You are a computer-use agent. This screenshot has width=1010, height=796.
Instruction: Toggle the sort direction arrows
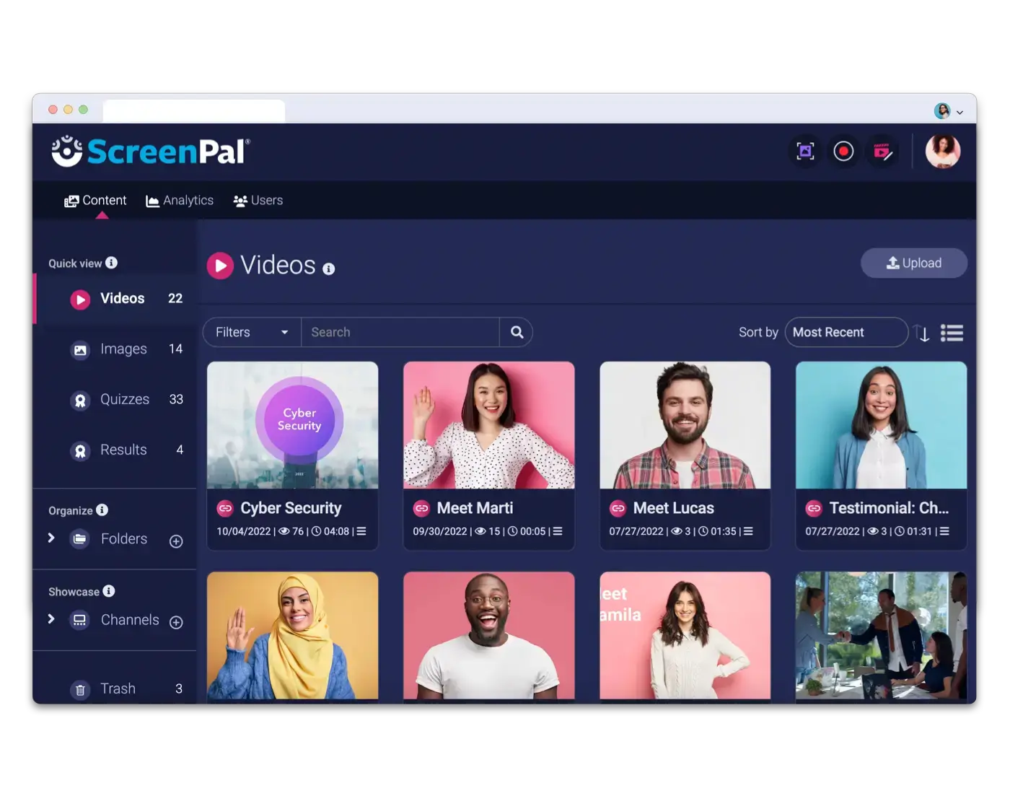923,333
